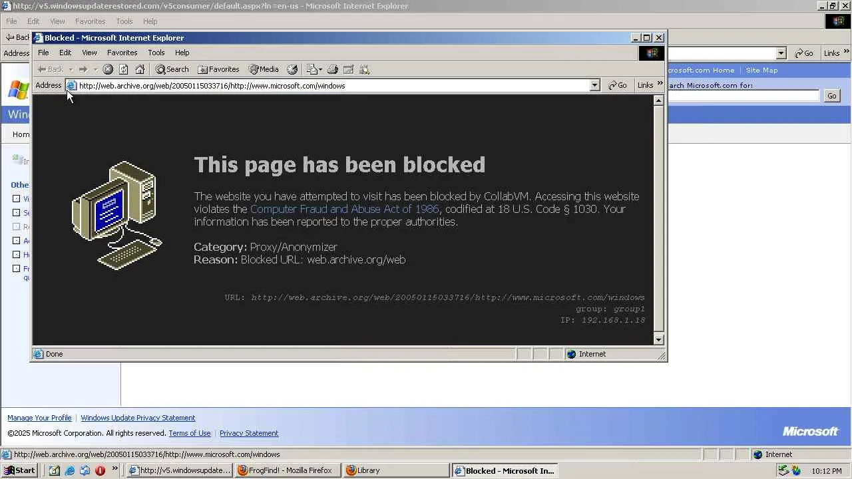This screenshot has width=852, height=479.
Task: Click the 'IP: 192.168.1.18' text
Action: pos(602,320)
